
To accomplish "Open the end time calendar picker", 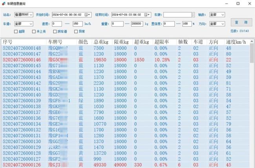I will coord(148,15).
